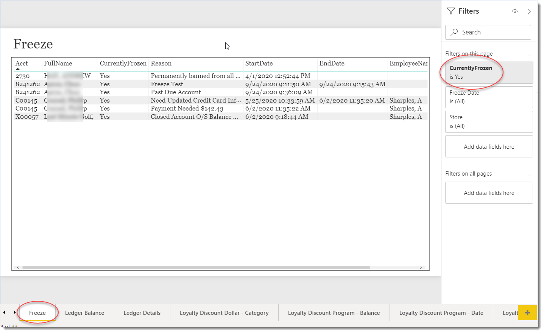Sort by the CurrentlyFrozen column header
This screenshot has height=333, width=544.
(123, 64)
